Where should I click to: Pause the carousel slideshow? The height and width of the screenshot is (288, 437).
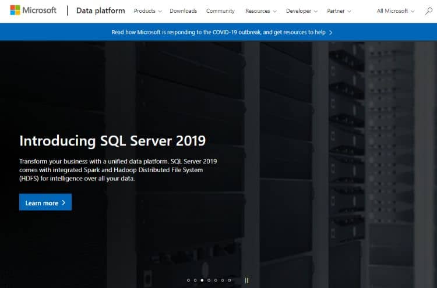coord(246,280)
